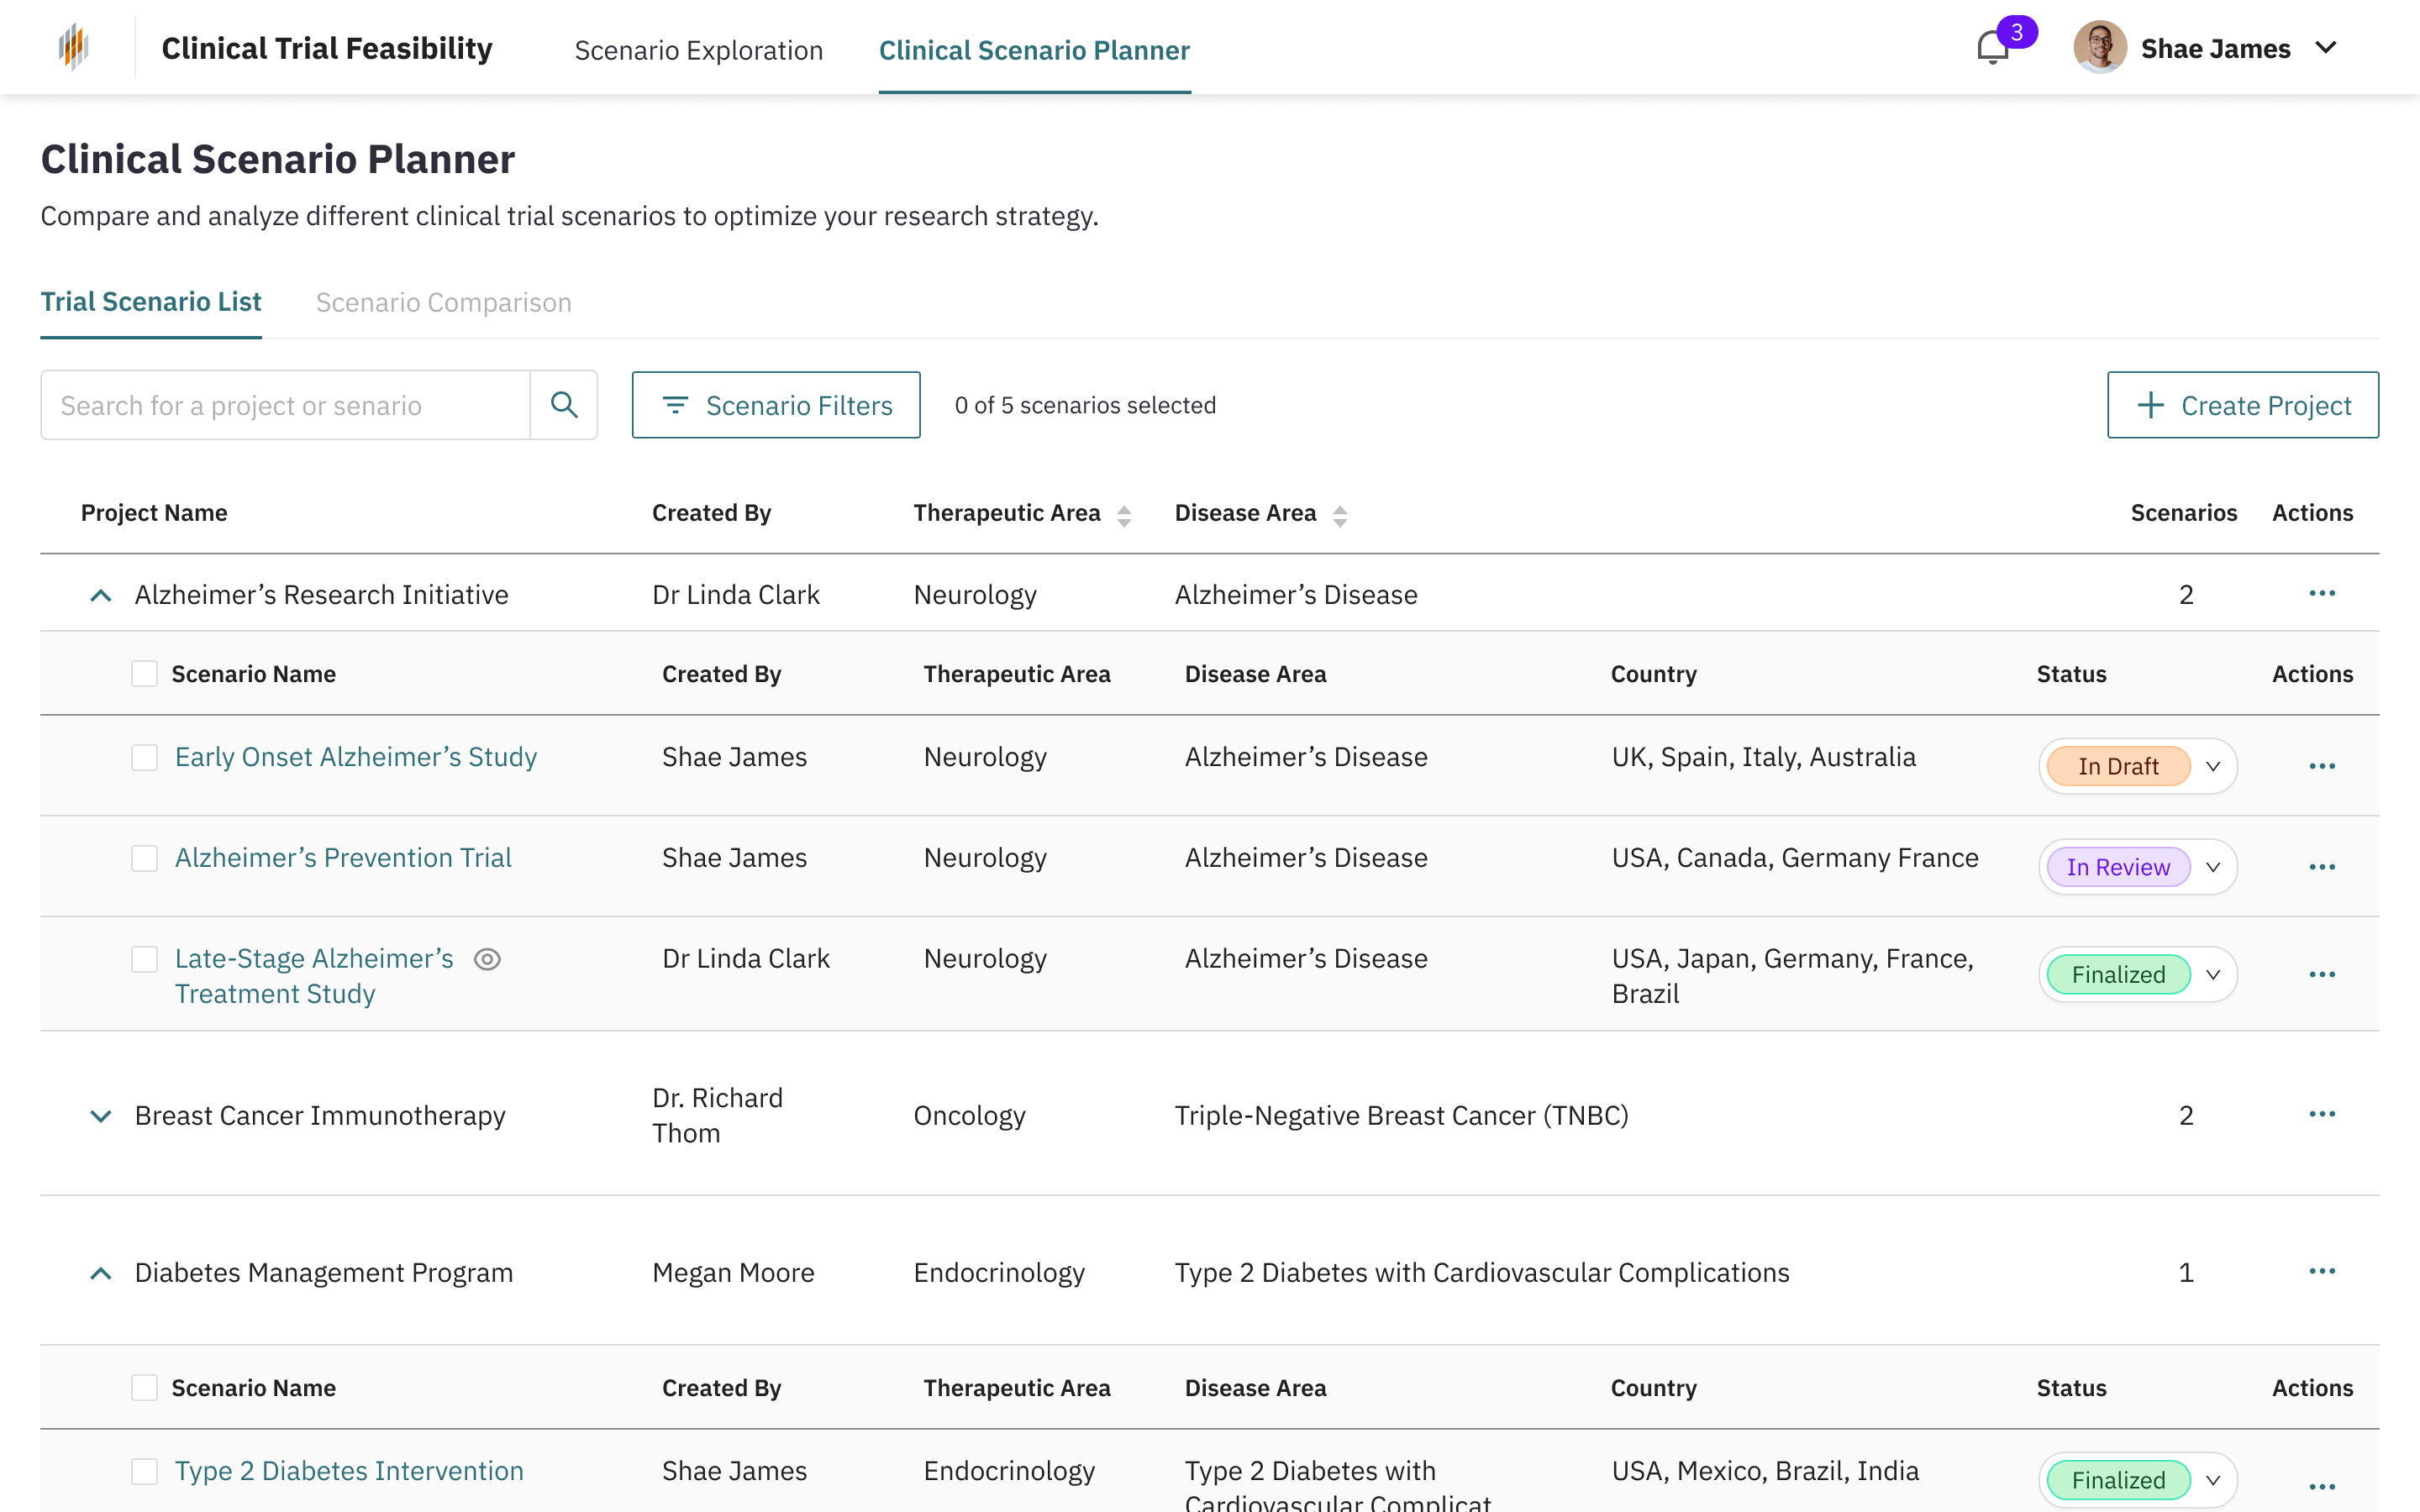Click eye icon on Late-Stage Alzheimer's Treatment Study

[487, 959]
